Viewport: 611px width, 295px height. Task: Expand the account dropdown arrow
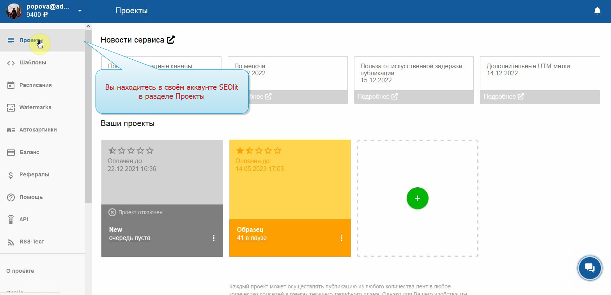click(x=80, y=11)
